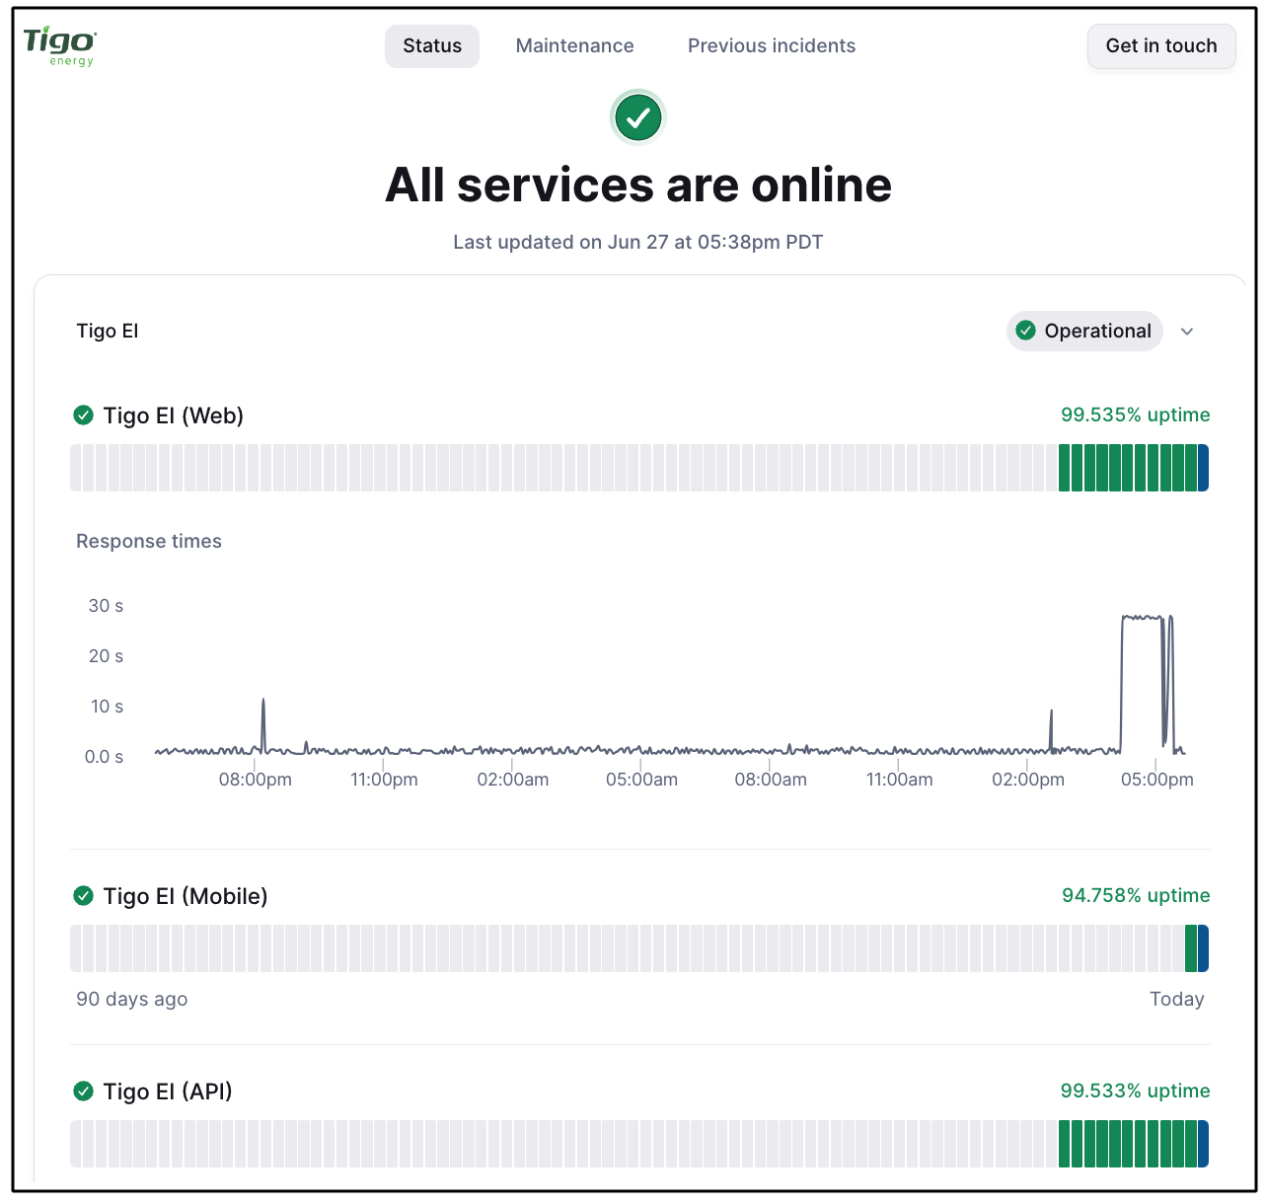Click green status icon beside Tigo EI (API)
Screen dimensions: 1266x1204
coord(84,1091)
